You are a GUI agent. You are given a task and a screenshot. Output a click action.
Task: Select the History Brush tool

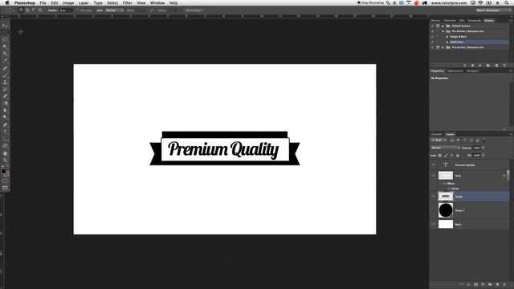tap(5, 89)
